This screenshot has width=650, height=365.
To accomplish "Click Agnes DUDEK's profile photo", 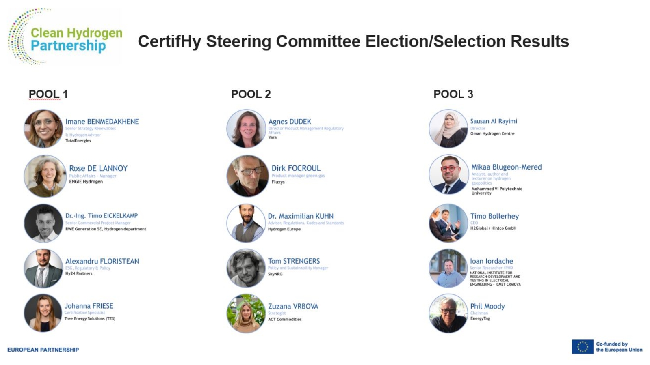I will (246, 129).
